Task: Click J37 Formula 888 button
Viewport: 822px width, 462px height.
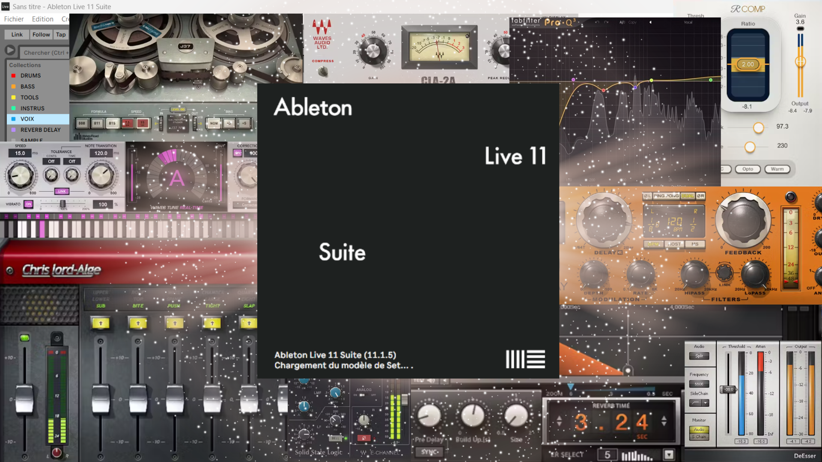Action: pyautogui.click(x=82, y=123)
